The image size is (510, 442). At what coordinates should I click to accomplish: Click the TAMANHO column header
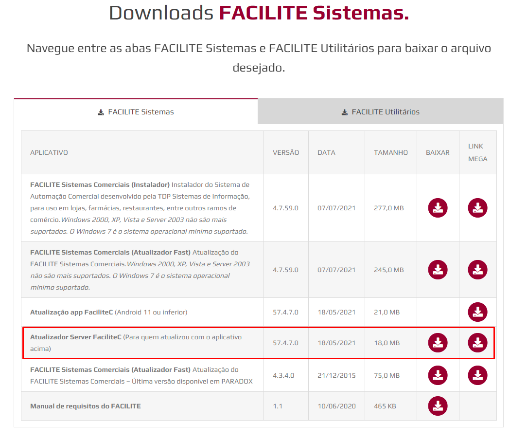tap(390, 152)
